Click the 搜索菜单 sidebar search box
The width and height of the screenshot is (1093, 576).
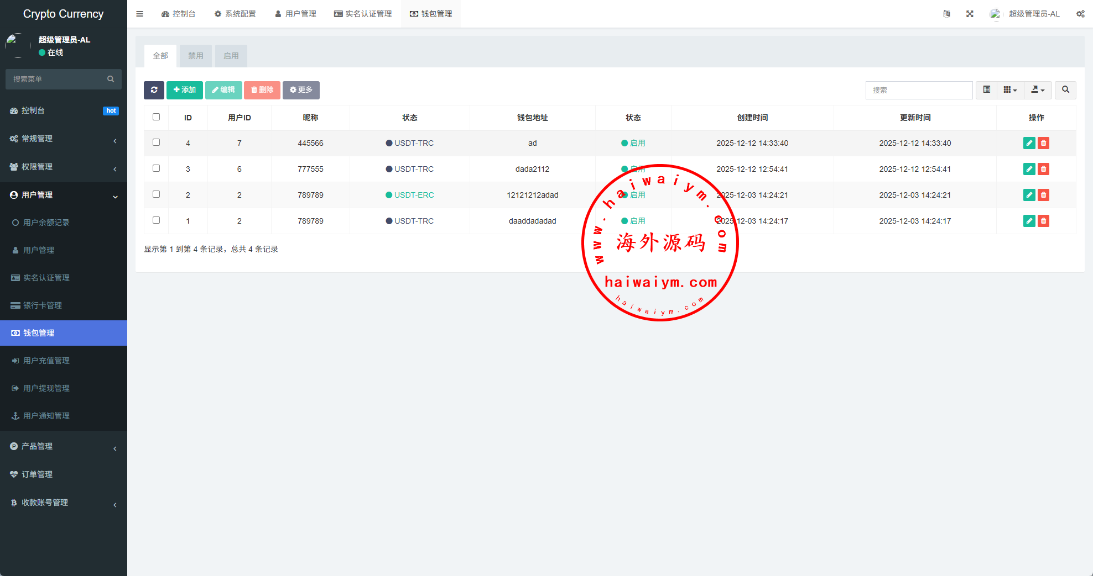click(x=58, y=79)
